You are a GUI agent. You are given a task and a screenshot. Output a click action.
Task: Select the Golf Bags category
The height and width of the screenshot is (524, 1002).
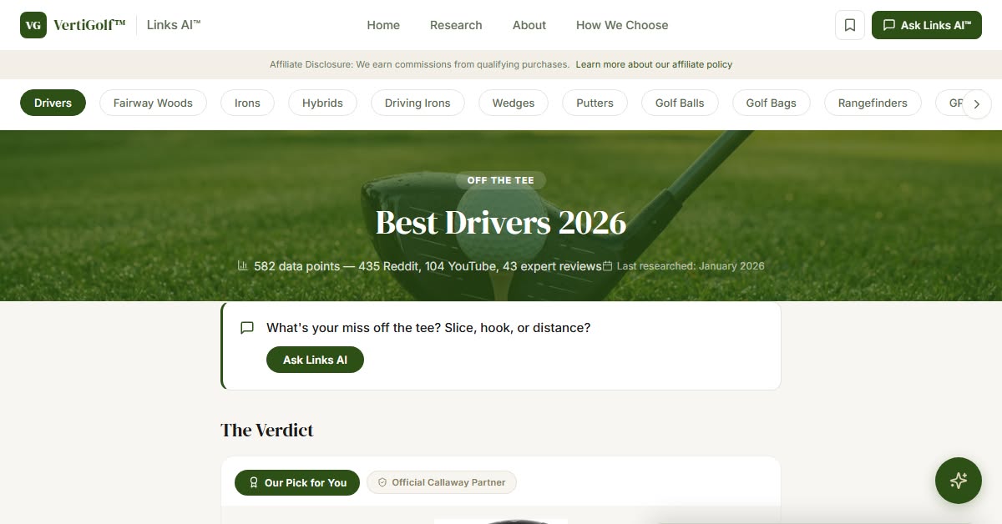click(x=772, y=103)
